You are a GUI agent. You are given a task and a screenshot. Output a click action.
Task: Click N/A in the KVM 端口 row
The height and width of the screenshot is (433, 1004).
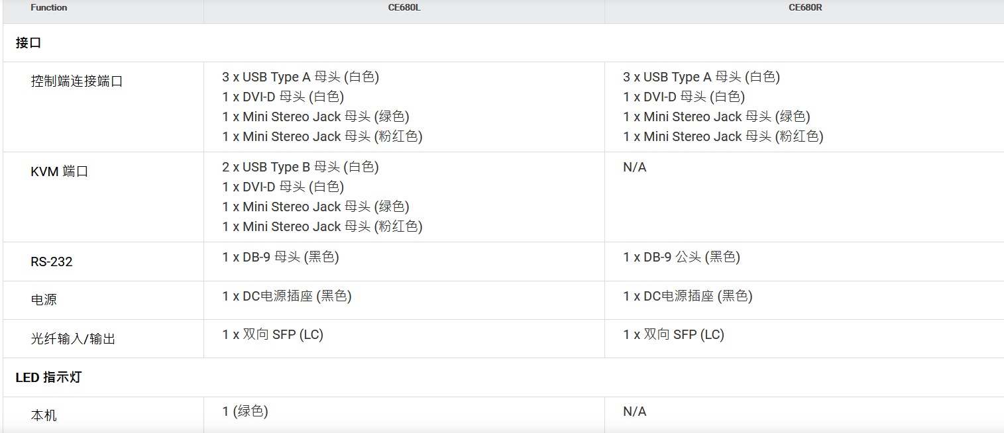(x=634, y=167)
